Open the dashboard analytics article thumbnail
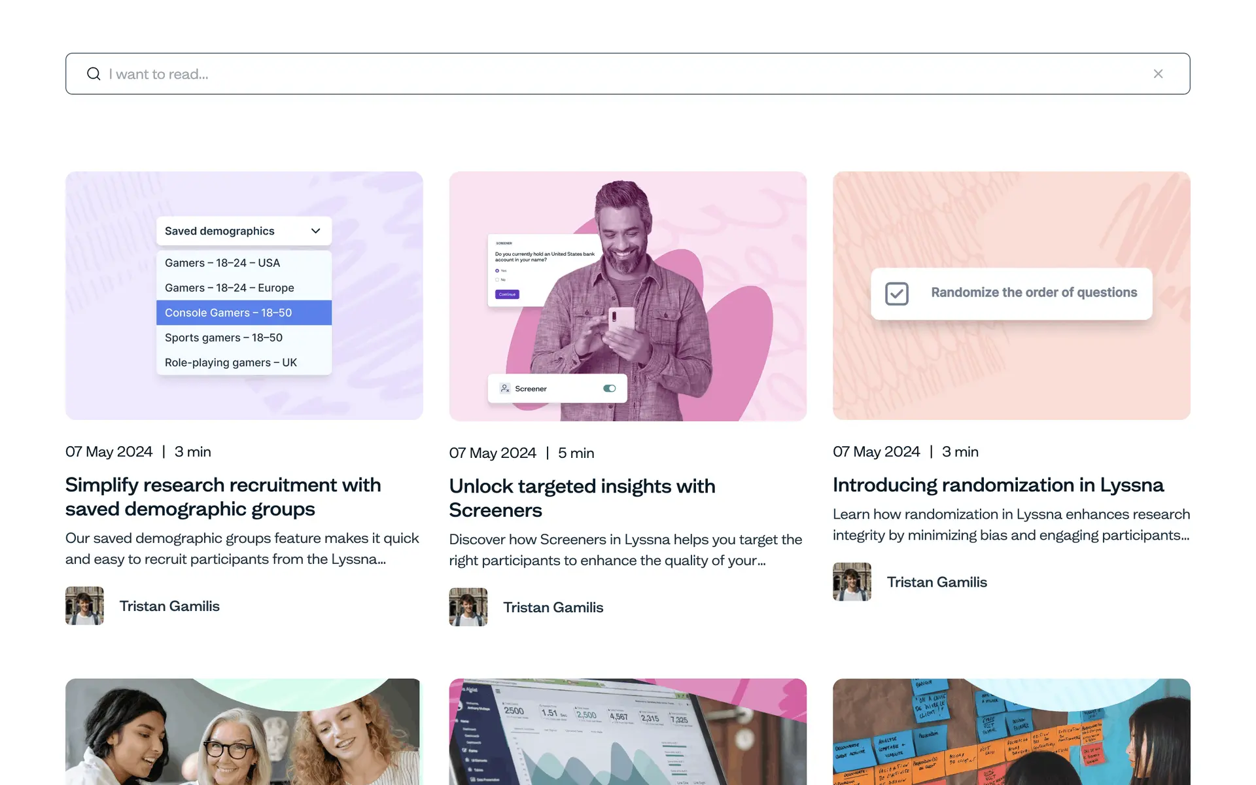1256x785 pixels. 627,731
